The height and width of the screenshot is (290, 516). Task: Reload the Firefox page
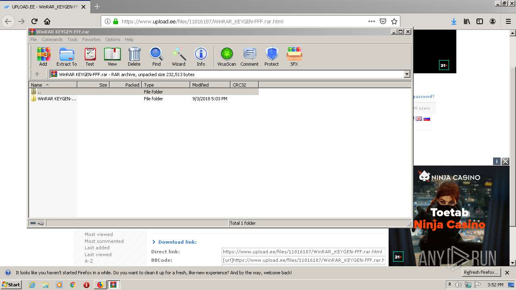(x=35, y=21)
